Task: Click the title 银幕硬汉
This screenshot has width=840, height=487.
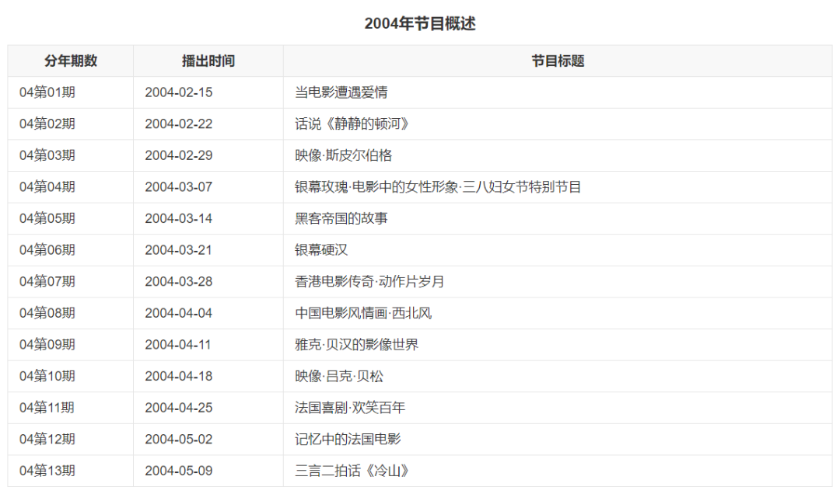Action: [x=321, y=250]
